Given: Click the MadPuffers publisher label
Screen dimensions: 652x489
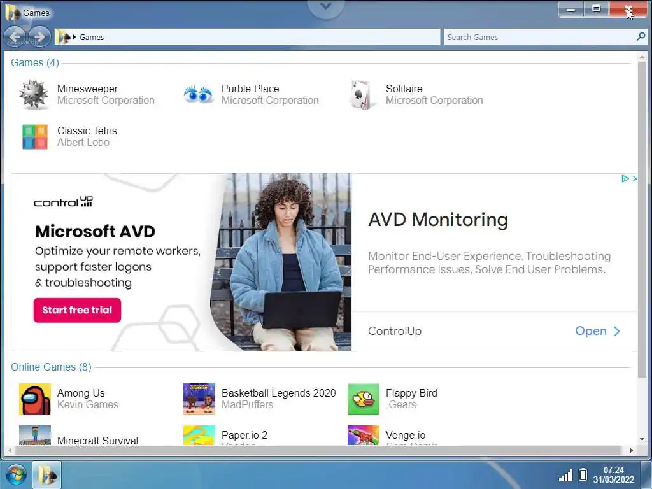Looking at the screenshot, I should [x=247, y=404].
